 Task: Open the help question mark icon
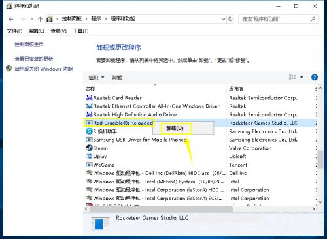(315, 77)
